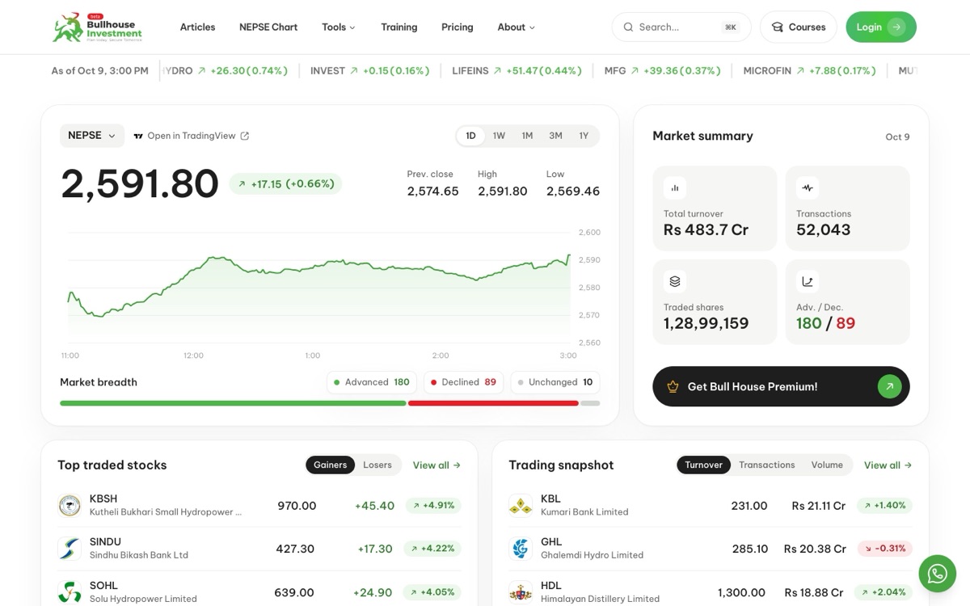970x606 pixels.
Task: Switch trading snapshot to Volume
Action: coord(827,465)
